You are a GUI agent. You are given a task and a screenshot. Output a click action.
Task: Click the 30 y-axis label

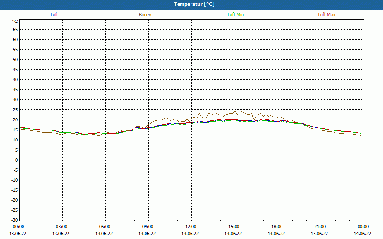[x=15, y=100]
